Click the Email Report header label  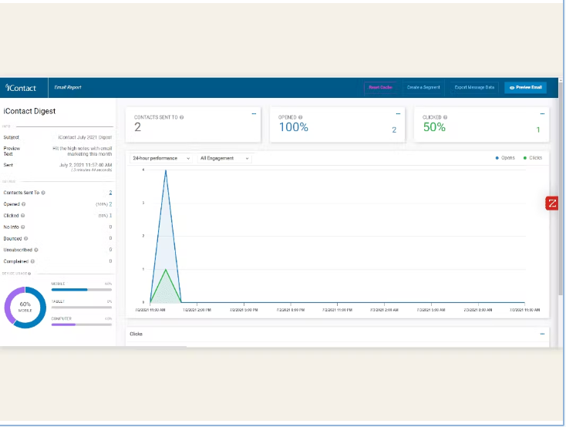click(68, 87)
